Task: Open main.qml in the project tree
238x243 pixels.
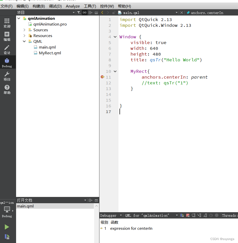Action: click(x=47, y=47)
